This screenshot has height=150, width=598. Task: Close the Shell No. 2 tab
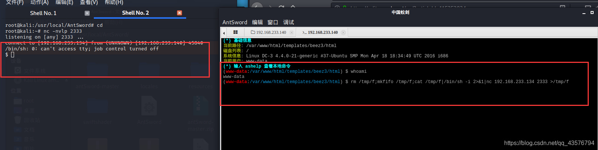point(180,13)
